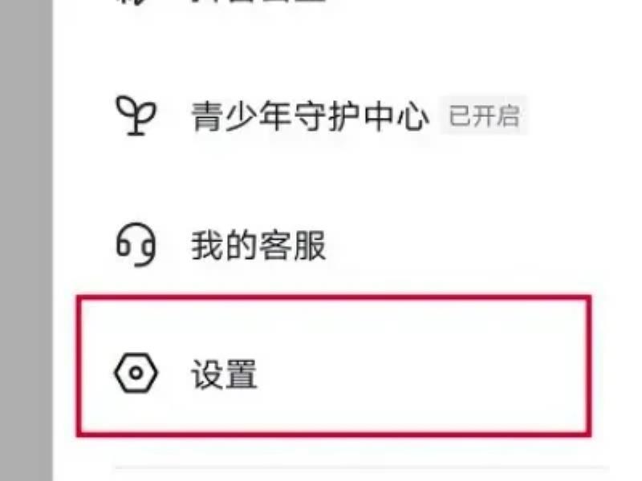Select the 设置 text label
642x481 pixels.
tap(225, 374)
